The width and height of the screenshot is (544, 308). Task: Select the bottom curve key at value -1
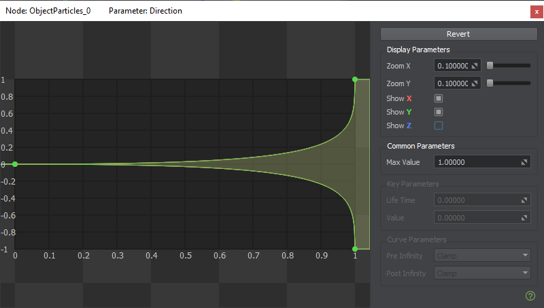[355, 249]
